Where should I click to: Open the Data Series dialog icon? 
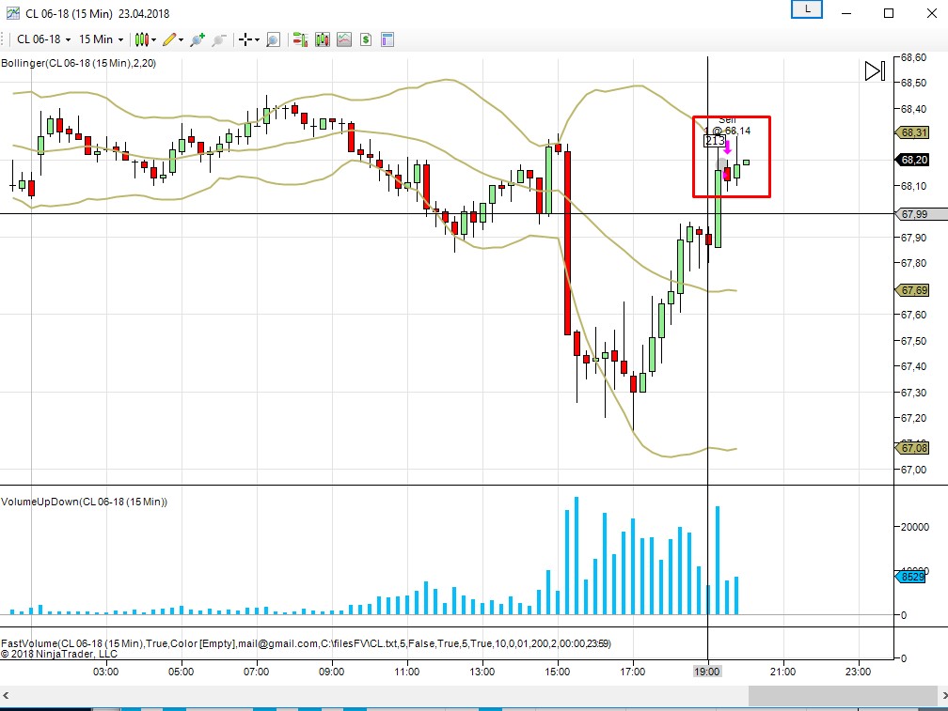(x=323, y=39)
